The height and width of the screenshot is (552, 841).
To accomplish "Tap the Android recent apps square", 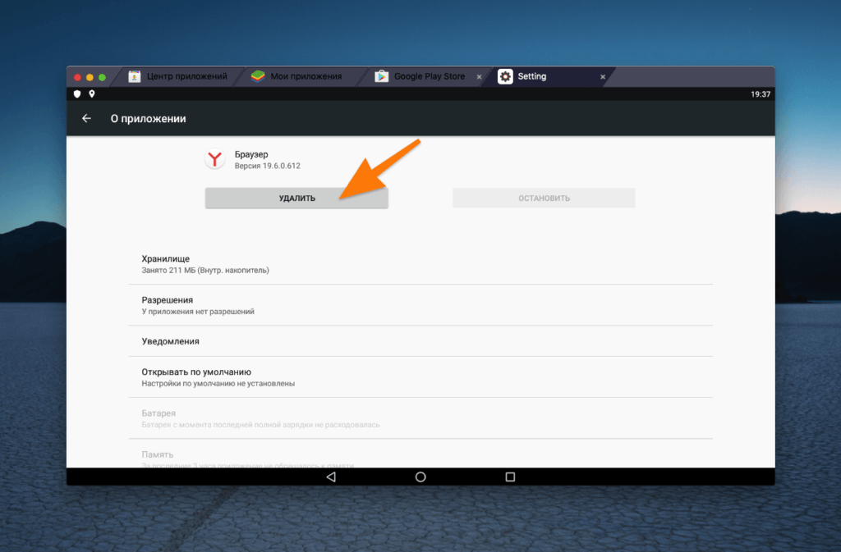I will point(510,477).
